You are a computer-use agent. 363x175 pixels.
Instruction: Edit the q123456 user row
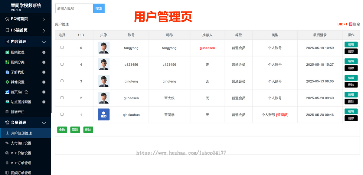coord(351,61)
